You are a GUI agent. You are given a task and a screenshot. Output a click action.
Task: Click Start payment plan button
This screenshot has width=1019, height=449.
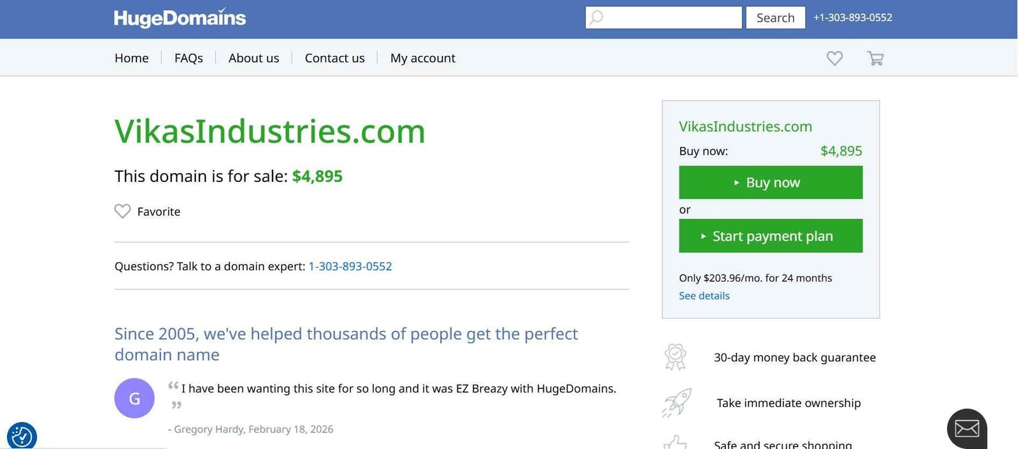[x=771, y=236]
